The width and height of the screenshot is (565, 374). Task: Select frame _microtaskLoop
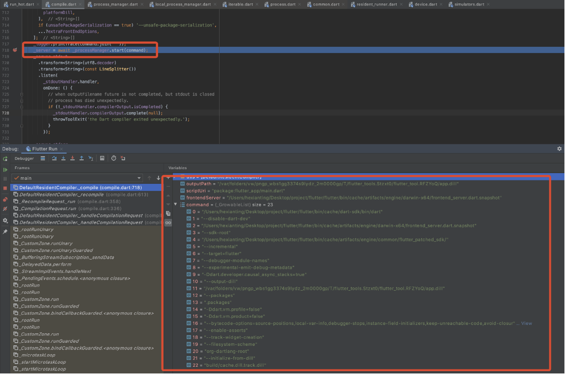point(86,355)
